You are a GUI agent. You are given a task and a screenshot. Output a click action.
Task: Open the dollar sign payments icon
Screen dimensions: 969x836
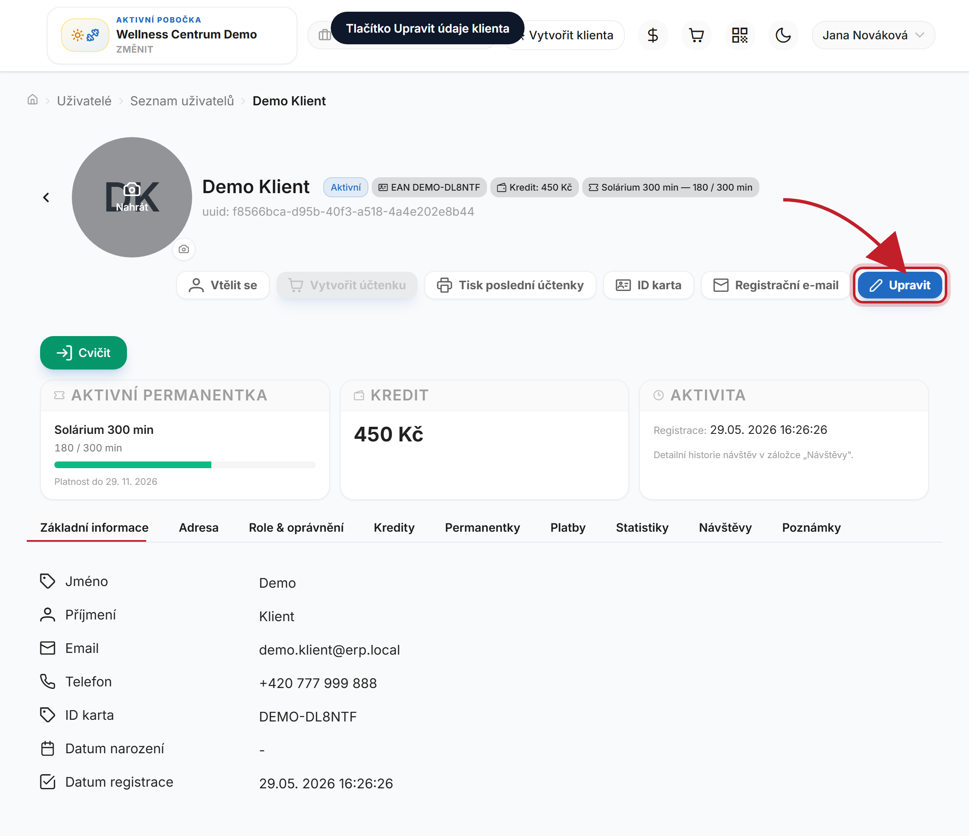[653, 35]
